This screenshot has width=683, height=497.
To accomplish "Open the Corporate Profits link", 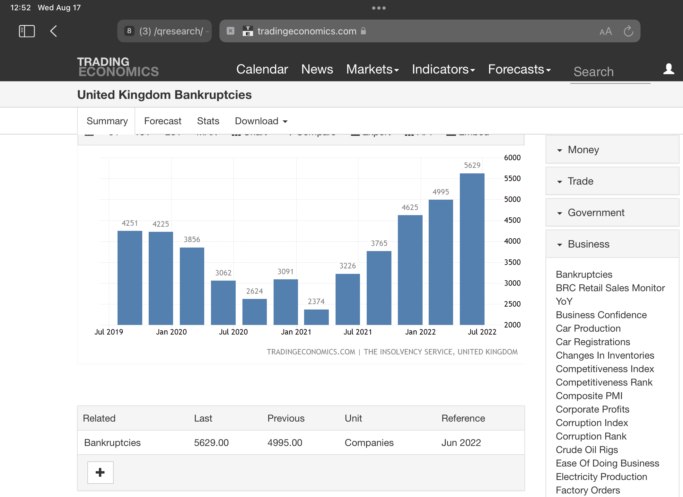I will [x=592, y=409].
